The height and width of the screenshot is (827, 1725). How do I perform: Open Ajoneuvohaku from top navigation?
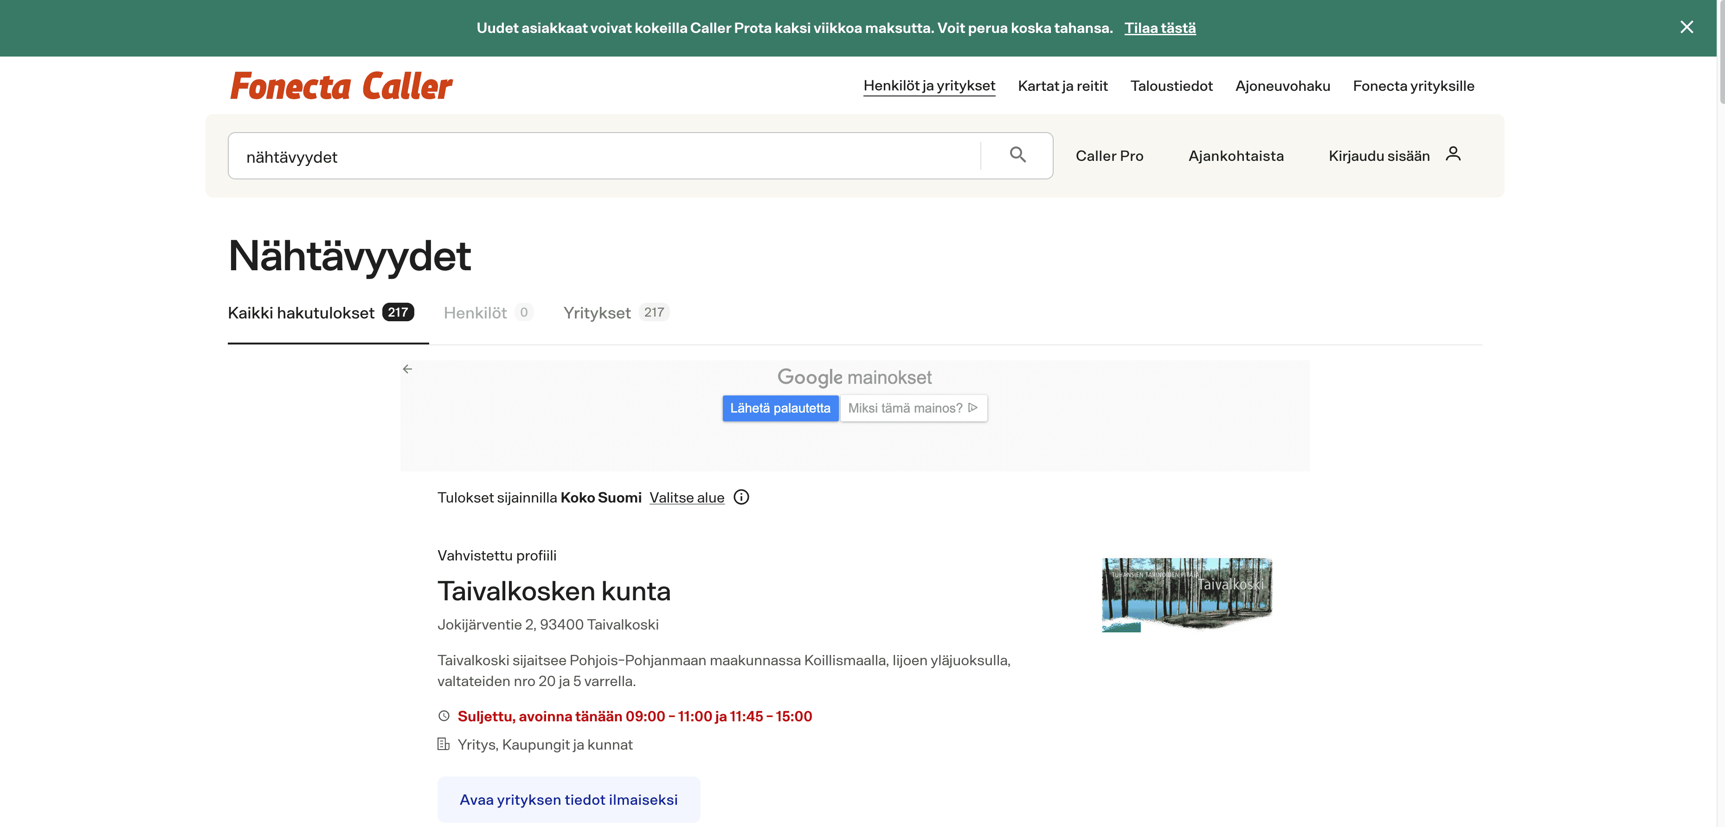coord(1282,86)
